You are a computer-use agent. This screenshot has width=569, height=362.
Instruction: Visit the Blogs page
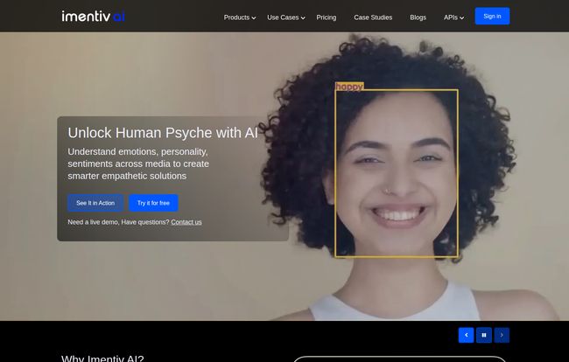(418, 17)
